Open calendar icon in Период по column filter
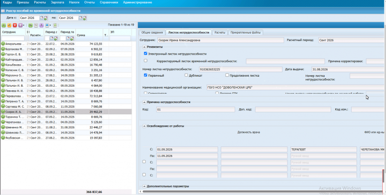 pos(68,38)
